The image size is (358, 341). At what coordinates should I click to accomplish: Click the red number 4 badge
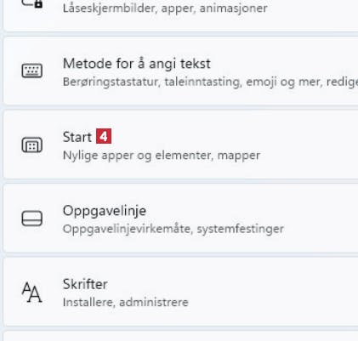pyautogui.click(x=104, y=136)
